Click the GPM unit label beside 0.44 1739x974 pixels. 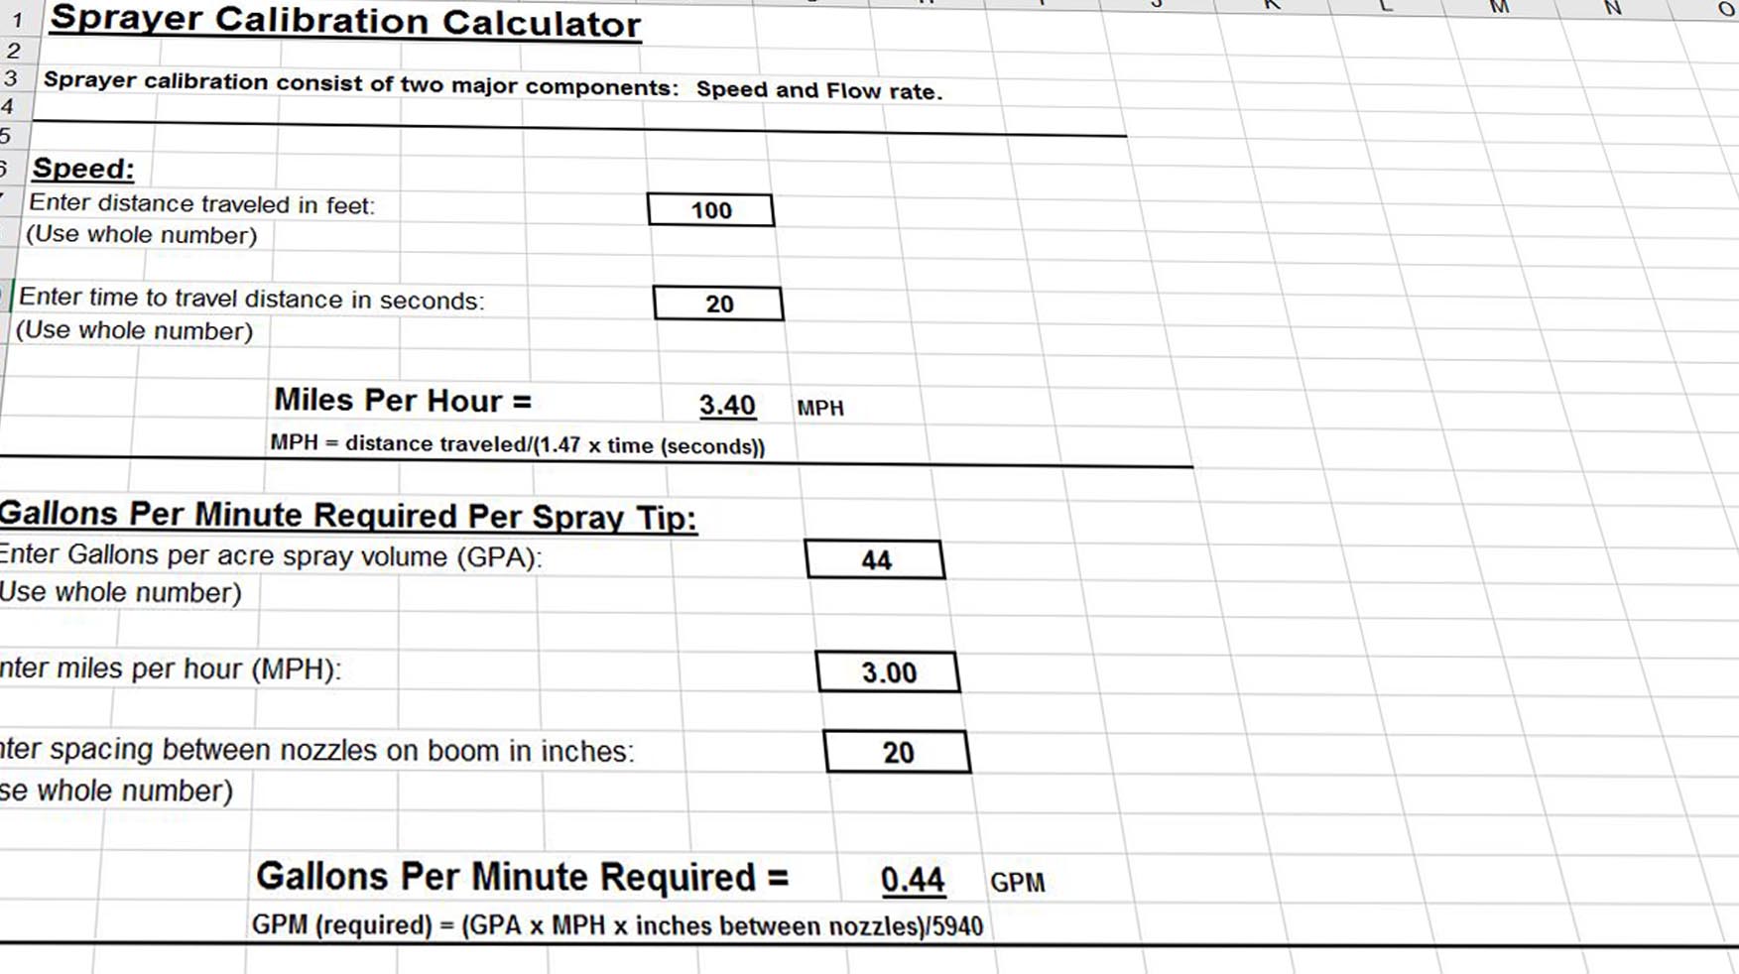click(1017, 883)
